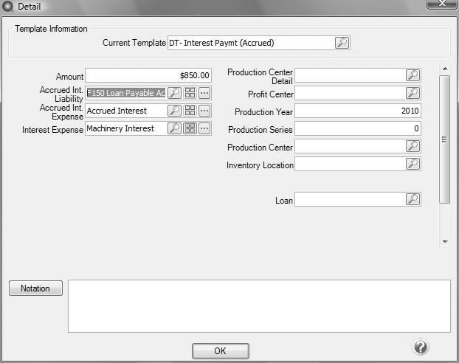The height and width of the screenshot is (363, 459).
Task: Click ellipsis button beside Accrued Int. Liability
Action: pos(204,93)
